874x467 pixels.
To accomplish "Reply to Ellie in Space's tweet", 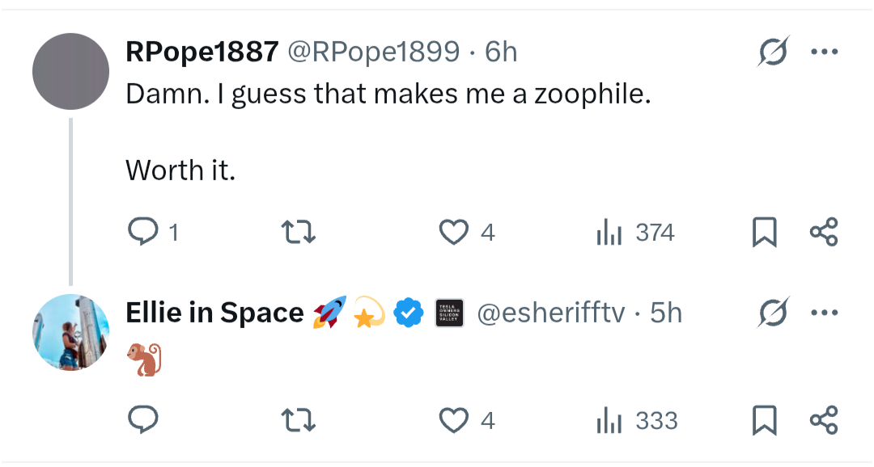I will point(143,419).
